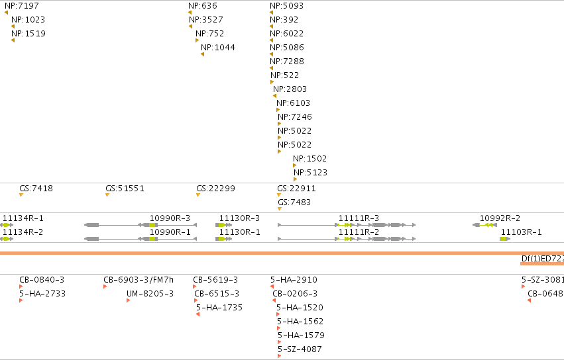Select the 11103R-1 green exon glyph
The height and width of the screenshot is (360, 564).
(x=504, y=239)
